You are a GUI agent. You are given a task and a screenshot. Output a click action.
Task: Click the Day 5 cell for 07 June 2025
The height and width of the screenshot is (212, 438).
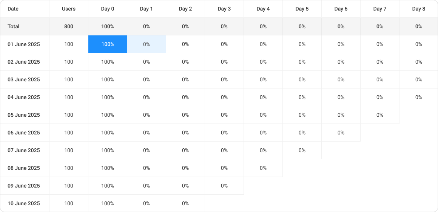[x=302, y=150]
